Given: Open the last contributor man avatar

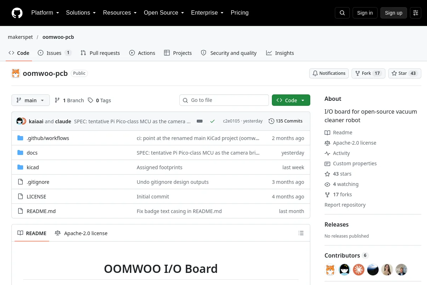Looking at the screenshot, I should (x=401, y=270).
